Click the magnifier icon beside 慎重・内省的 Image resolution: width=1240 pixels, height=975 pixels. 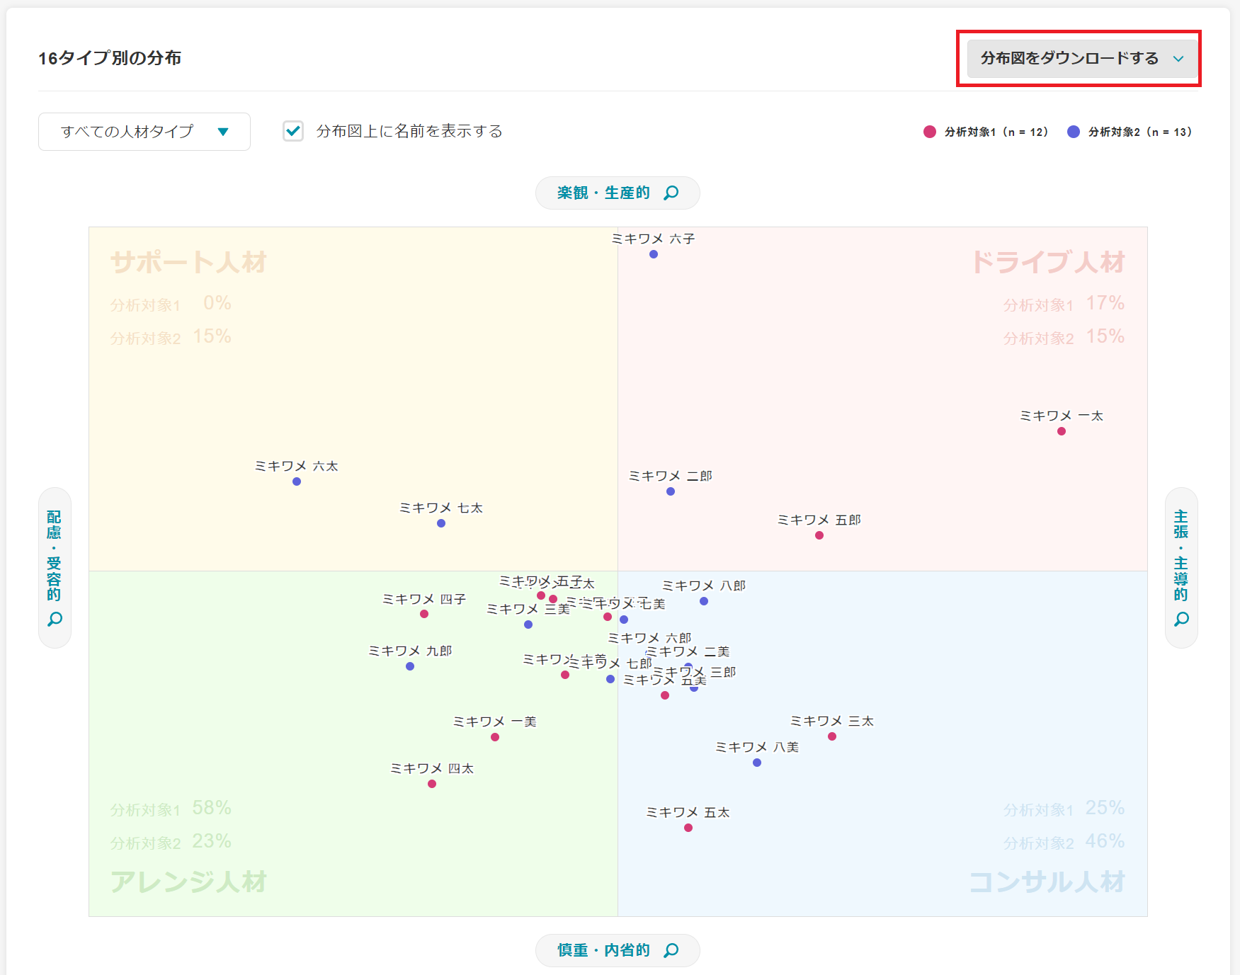coord(671,950)
